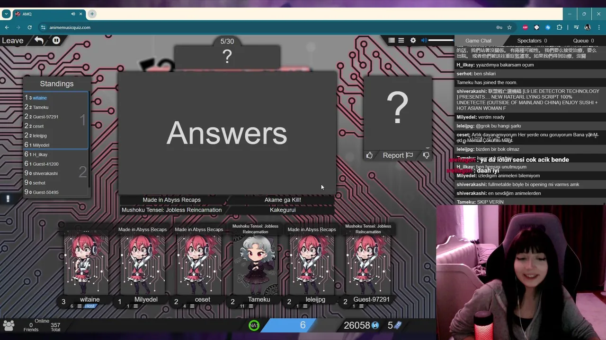Click Guest-41200 in the Standings list
Image resolution: width=606 pixels, height=340 pixels.
(45, 164)
